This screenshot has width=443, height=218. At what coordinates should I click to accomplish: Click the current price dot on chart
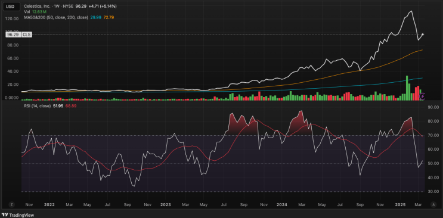[423, 35]
